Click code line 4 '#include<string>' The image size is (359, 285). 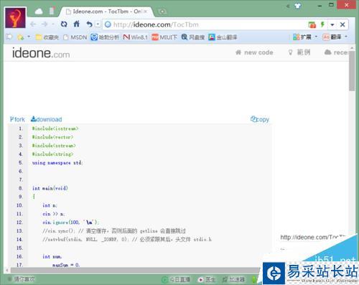(x=52, y=154)
